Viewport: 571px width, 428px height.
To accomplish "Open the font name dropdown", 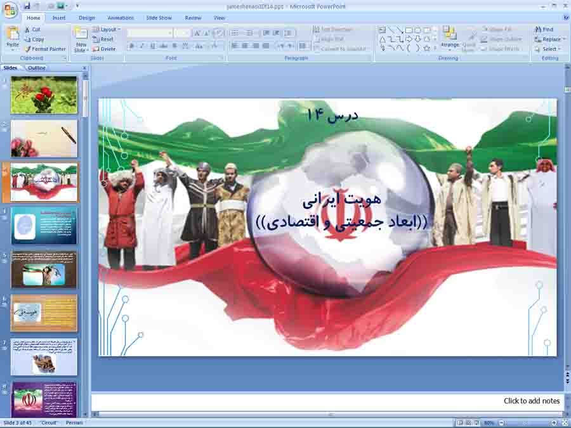I will point(170,34).
